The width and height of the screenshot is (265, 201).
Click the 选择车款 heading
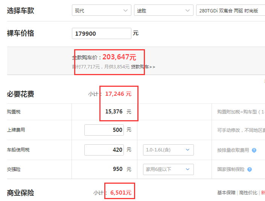[x=20, y=11]
